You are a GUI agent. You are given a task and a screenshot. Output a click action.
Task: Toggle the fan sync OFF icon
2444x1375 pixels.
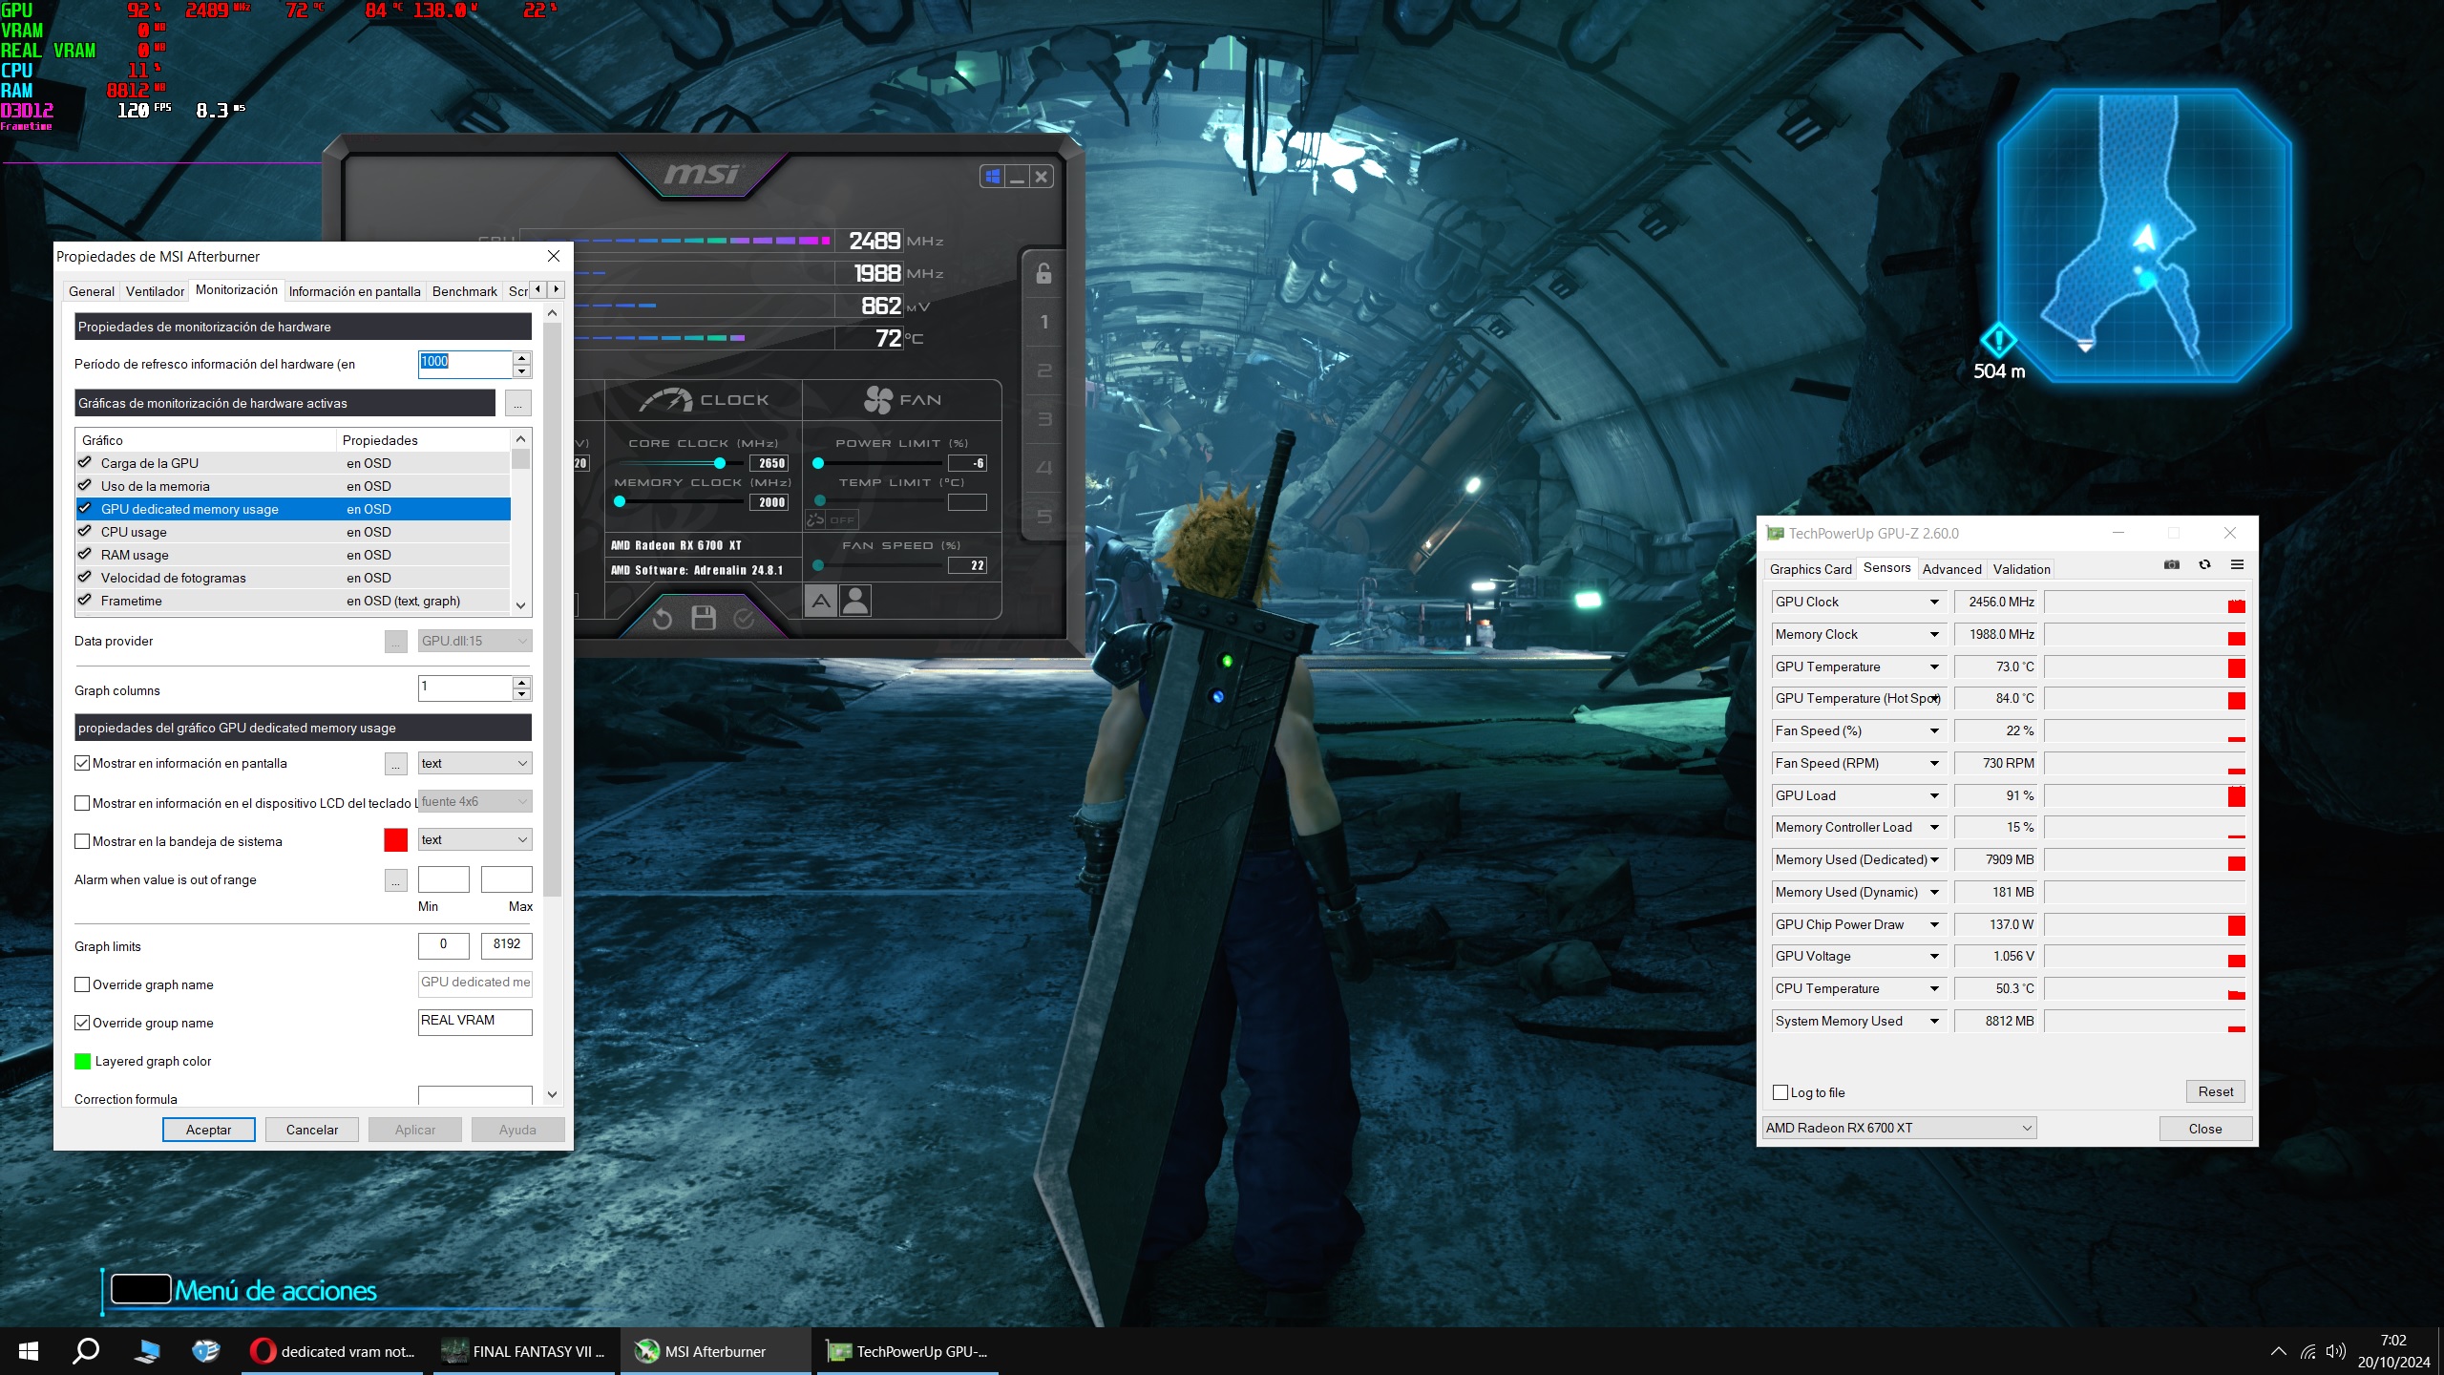coord(832,519)
